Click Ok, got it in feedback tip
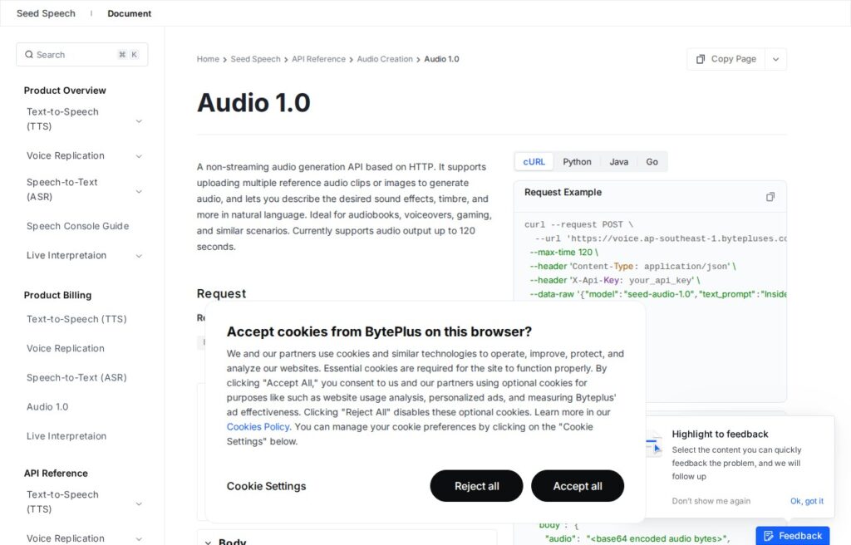The width and height of the screenshot is (851, 545). tap(806, 501)
